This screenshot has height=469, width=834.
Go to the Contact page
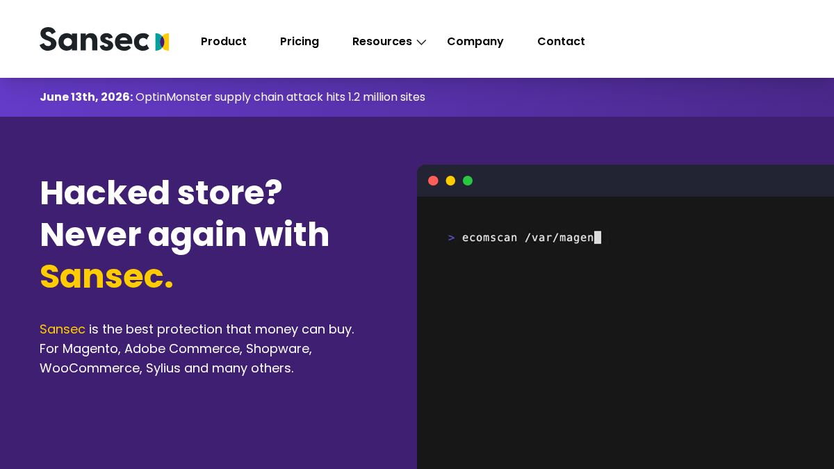561,42
